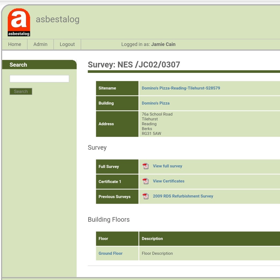Follow the Domino's Pizza building link
280x280 pixels.
155,103
